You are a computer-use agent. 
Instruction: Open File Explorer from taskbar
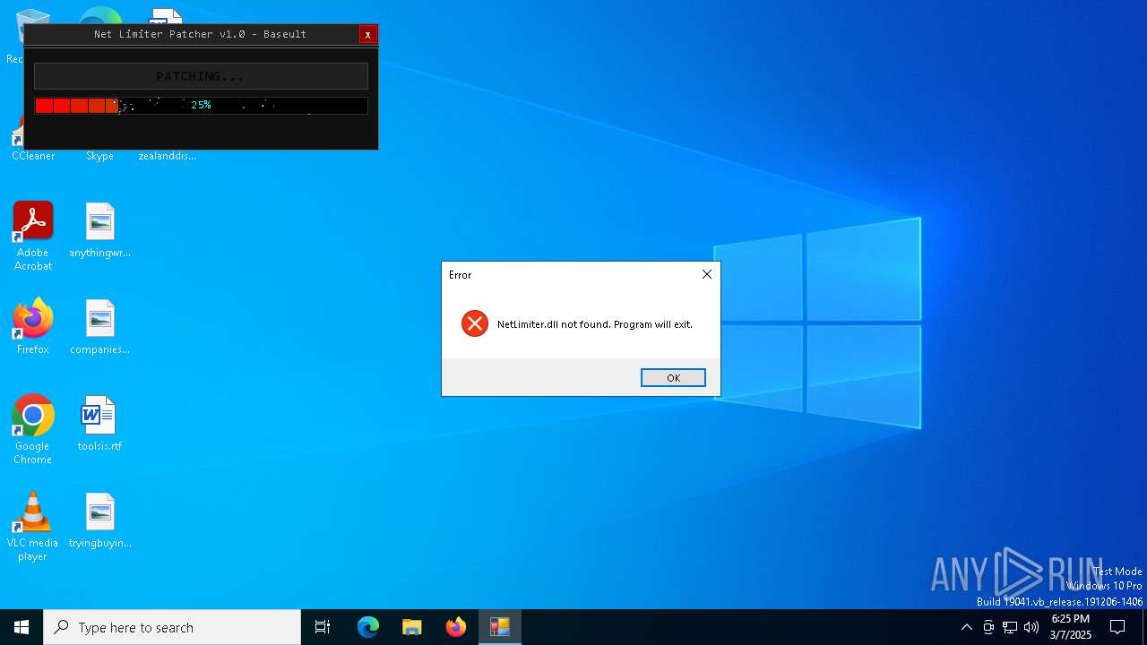click(412, 627)
